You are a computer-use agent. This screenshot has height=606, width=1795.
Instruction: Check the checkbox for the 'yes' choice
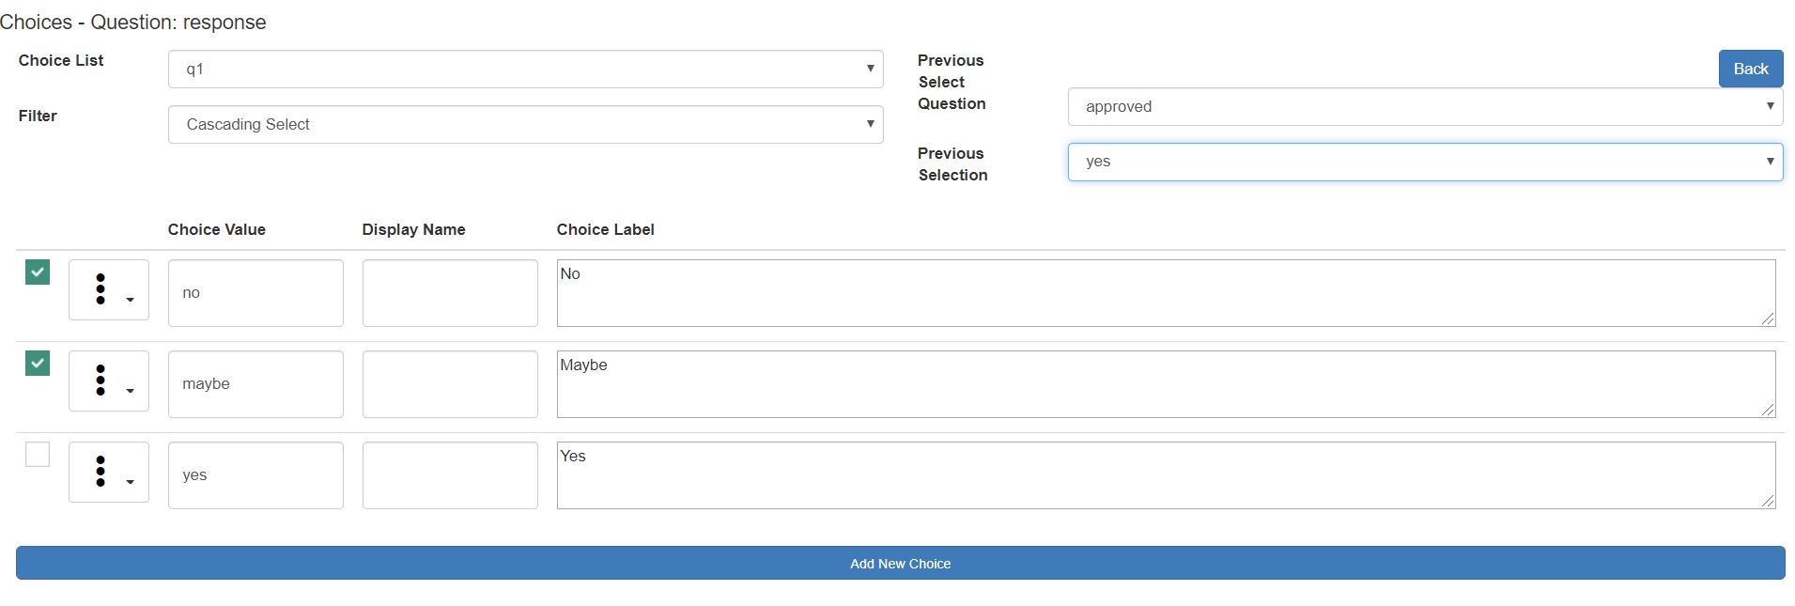click(38, 455)
